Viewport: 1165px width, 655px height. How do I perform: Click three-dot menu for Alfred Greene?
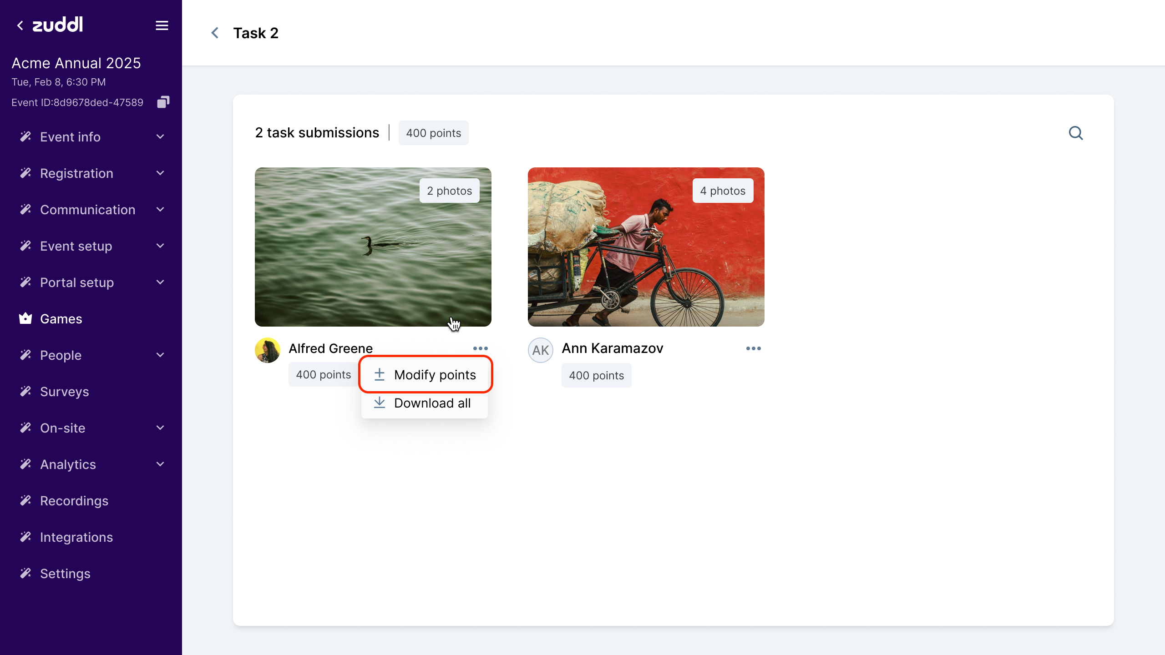point(480,348)
